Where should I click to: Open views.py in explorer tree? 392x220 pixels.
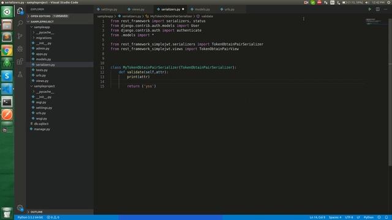(42, 81)
